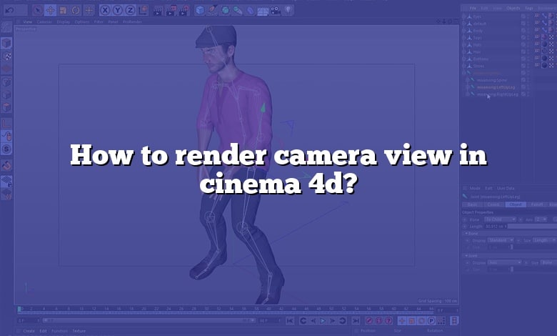This screenshot has width=557, height=336.
Task: Open the Axis dropdown
Action: pyautogui.click(x=541, y=219)
